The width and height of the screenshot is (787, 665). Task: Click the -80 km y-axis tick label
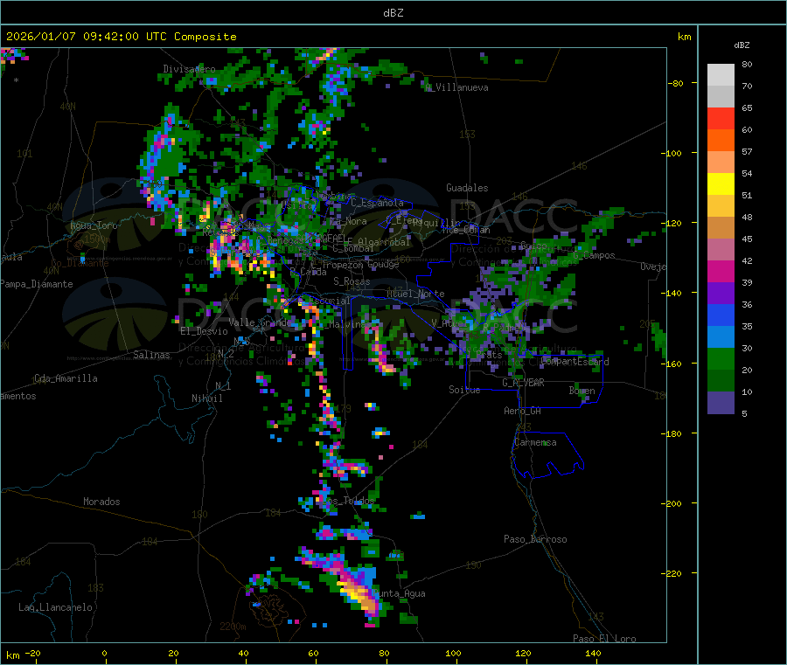pos(675,83)
